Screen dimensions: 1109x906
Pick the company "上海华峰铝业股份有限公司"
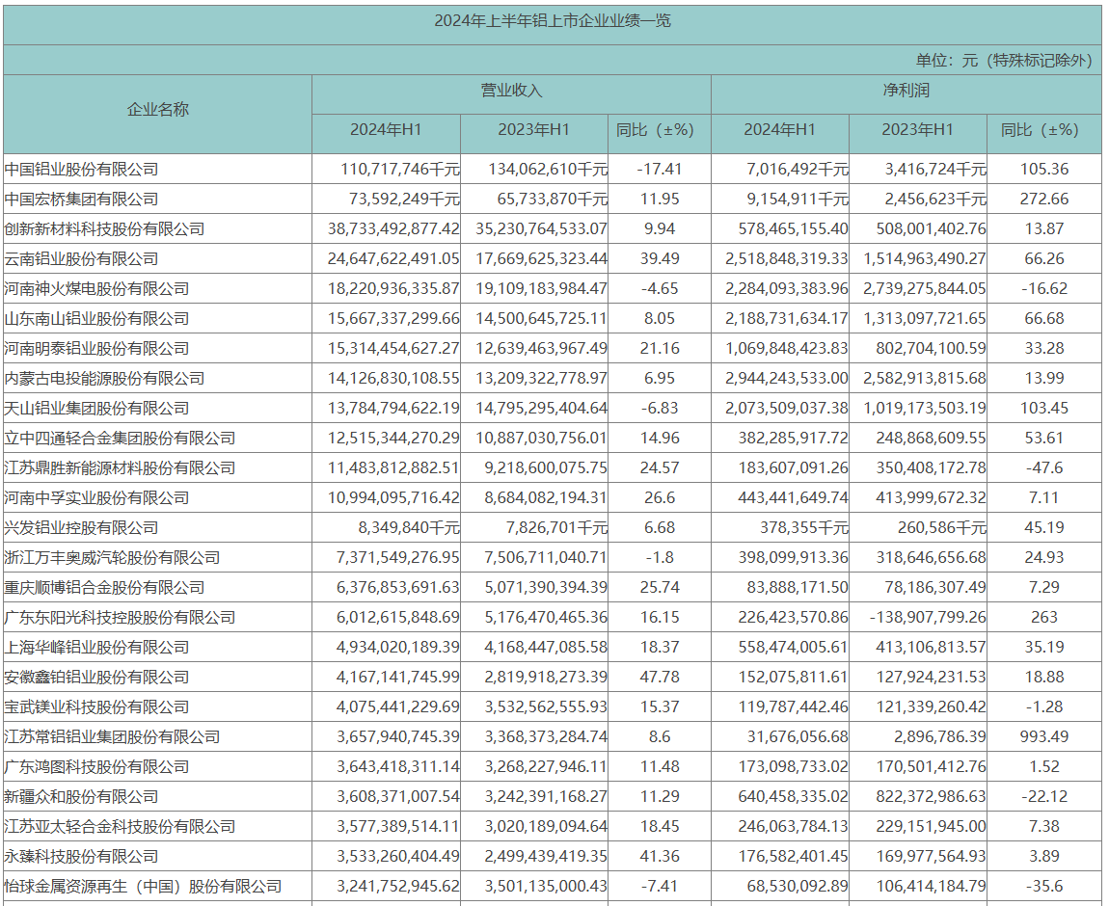pos(96,648)
